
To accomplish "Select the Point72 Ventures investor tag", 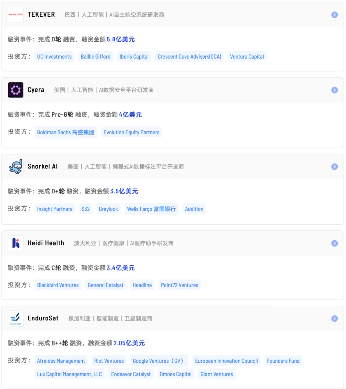I will [x=179, y=285].
